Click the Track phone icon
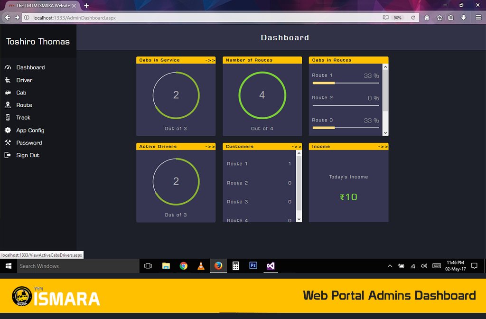The height and width of the screenshot is (319, 486). pos(8,118)
